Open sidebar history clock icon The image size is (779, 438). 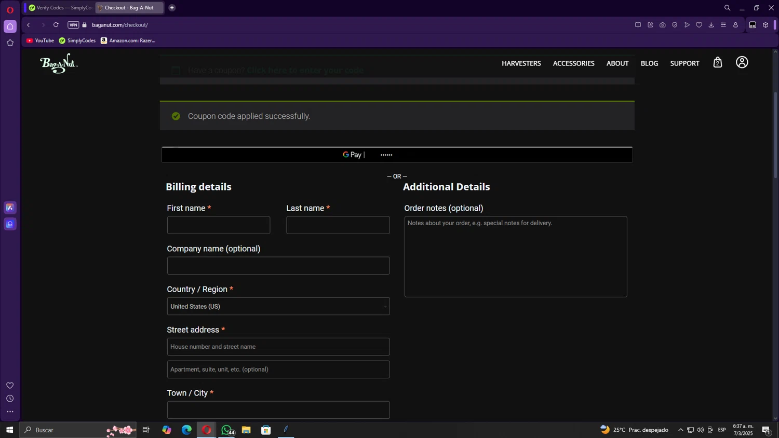tap(10, 399)
